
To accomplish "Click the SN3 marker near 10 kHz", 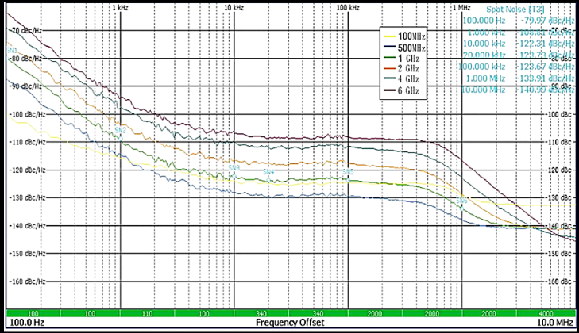I will [x=234, y=168].
